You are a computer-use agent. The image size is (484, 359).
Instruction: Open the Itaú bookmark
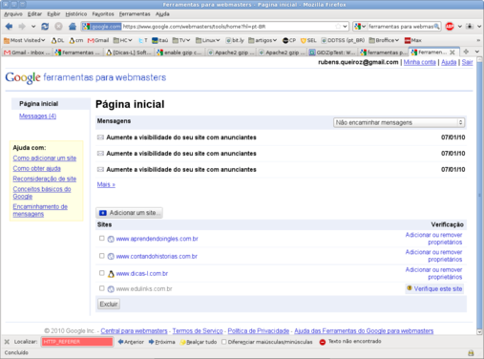coord(160,40)
